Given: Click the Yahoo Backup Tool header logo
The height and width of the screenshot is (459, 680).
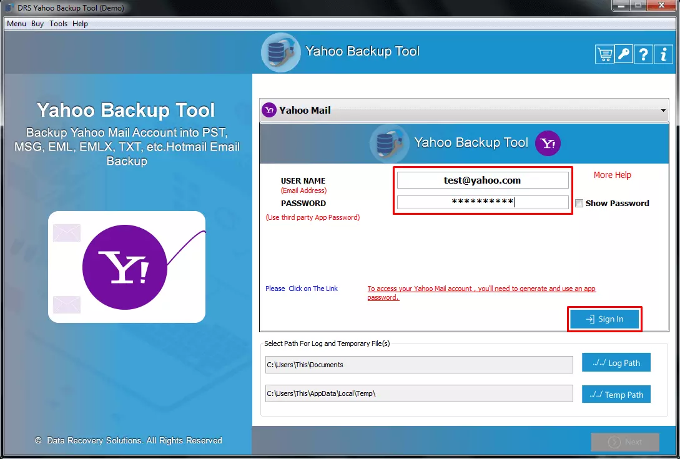Looking at the screenshot, I should pos(280,52).
